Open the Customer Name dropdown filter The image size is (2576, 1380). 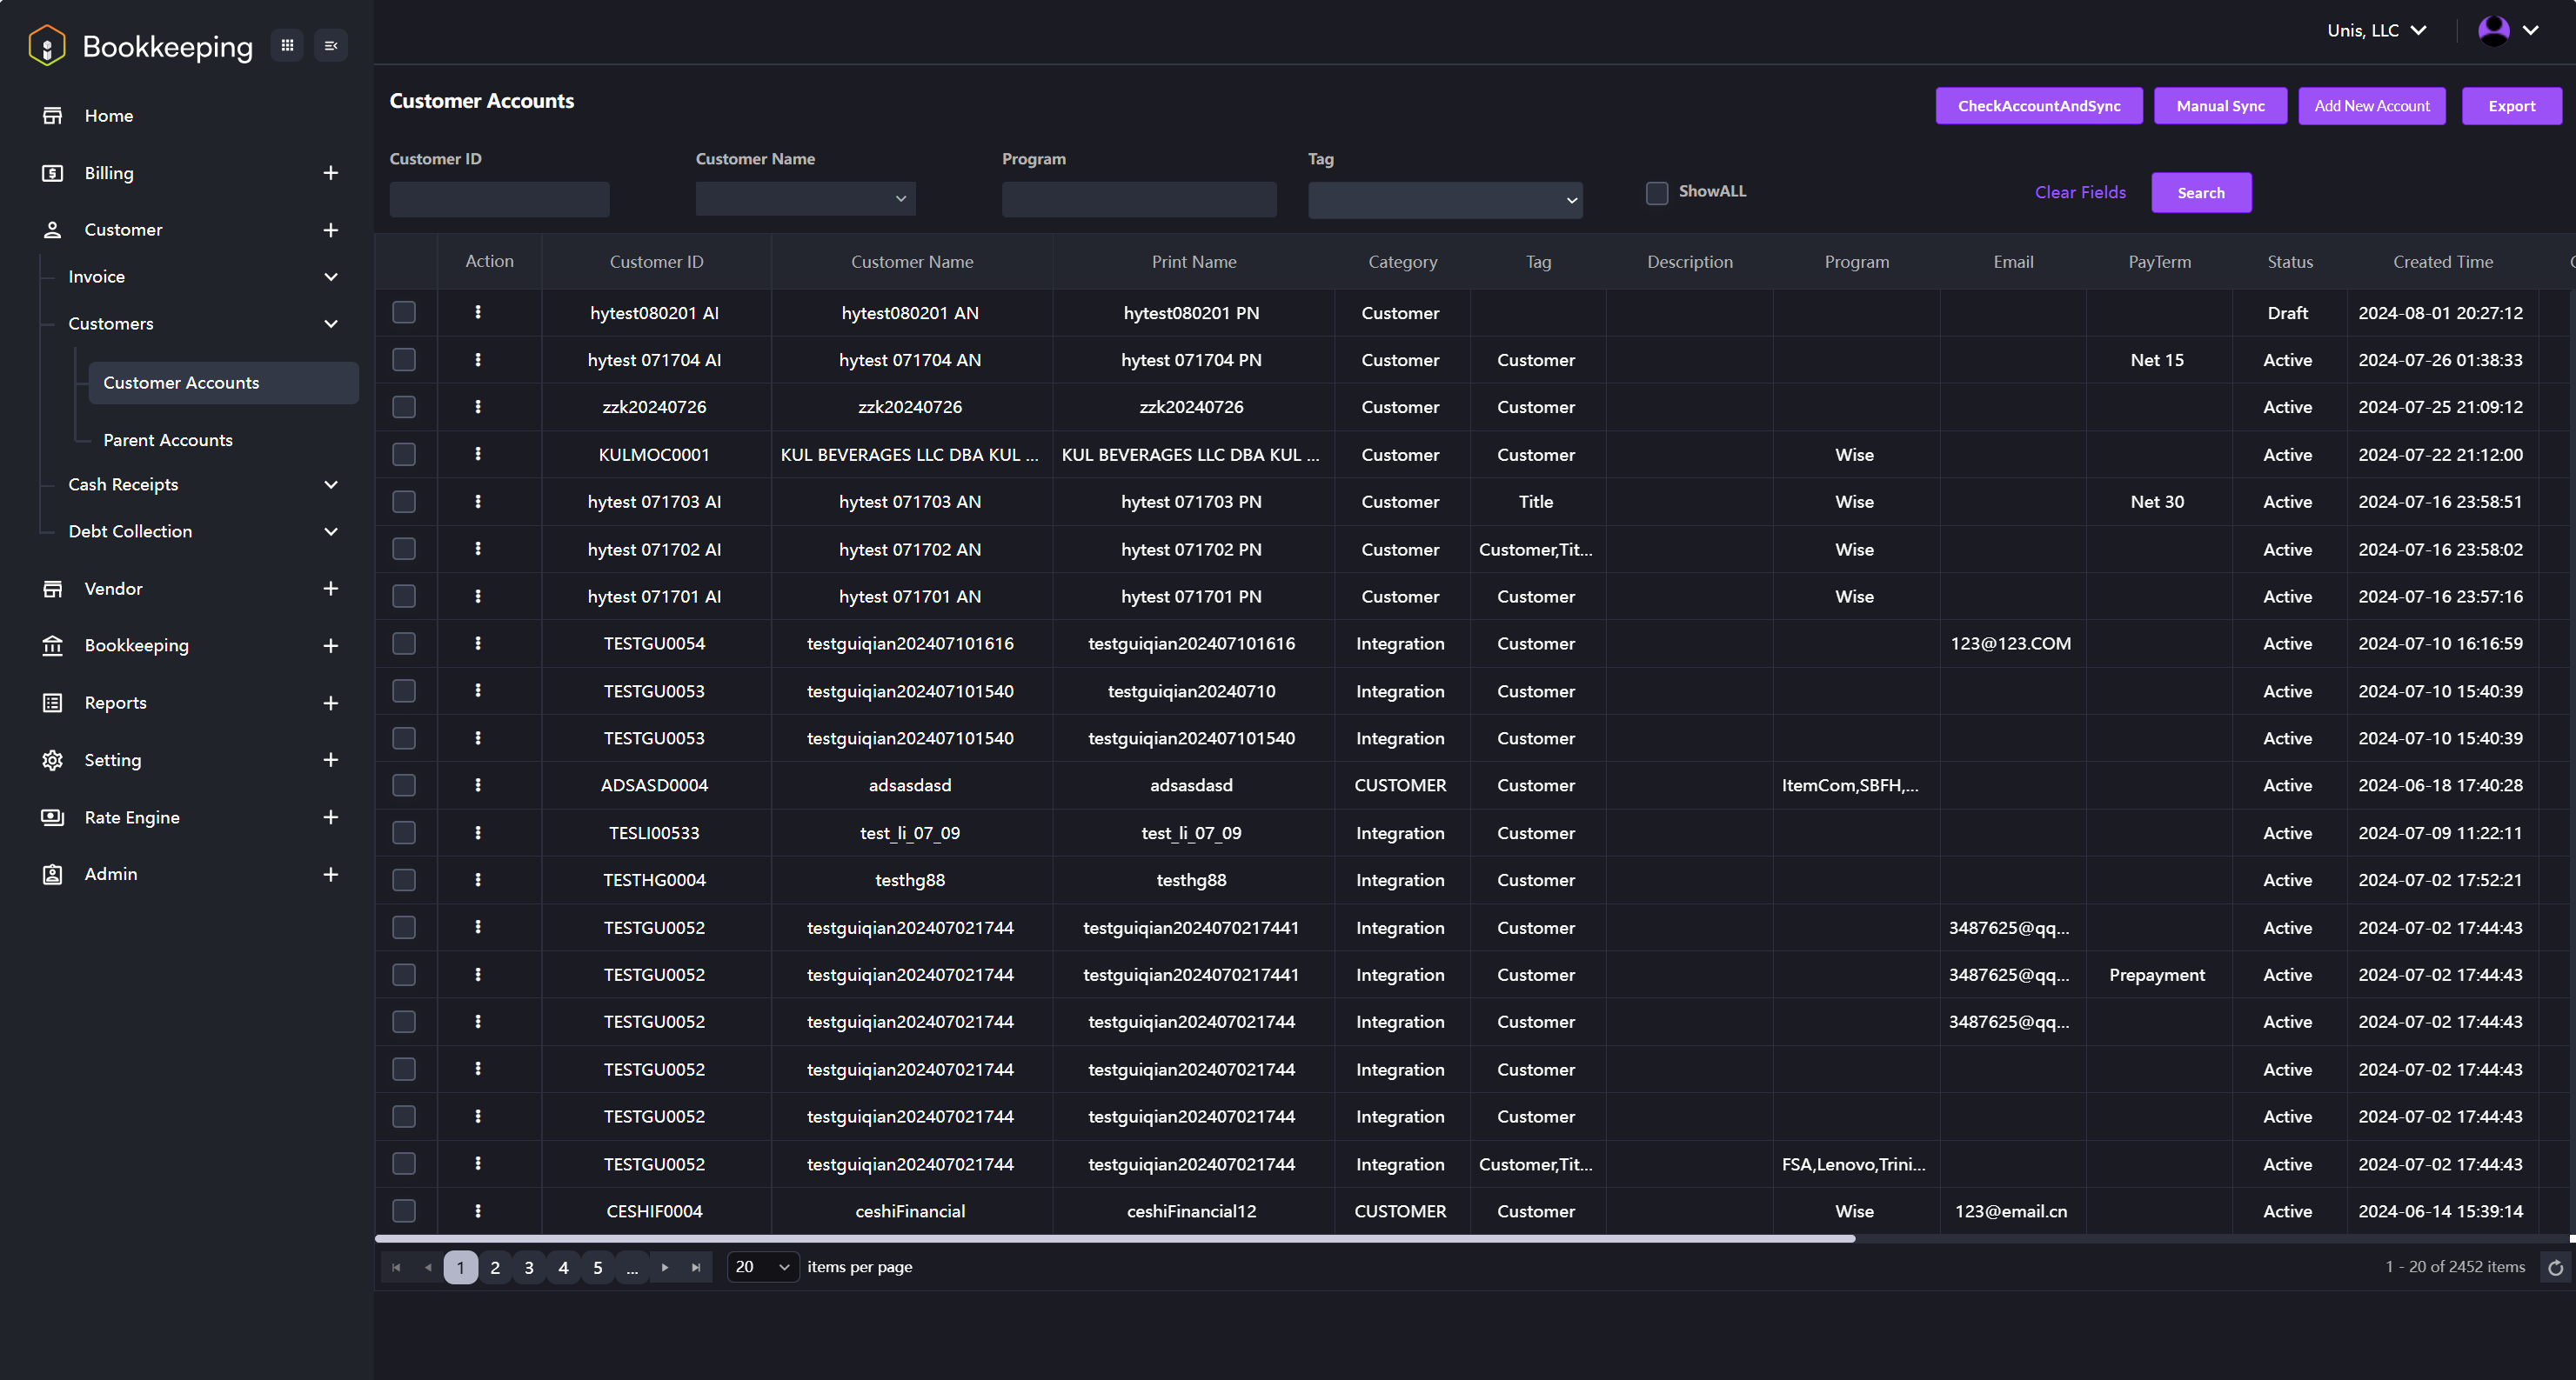click(805, 199)
